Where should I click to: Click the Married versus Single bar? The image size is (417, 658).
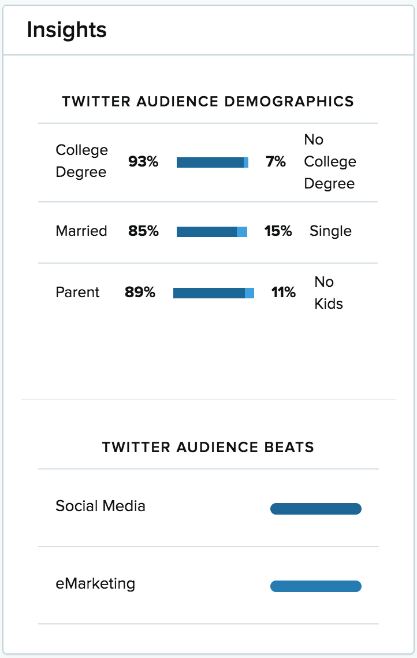(x=212, y=231)
